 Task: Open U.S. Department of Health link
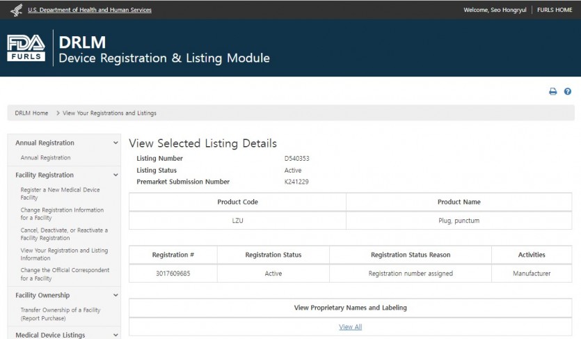[x=89, y=10]
